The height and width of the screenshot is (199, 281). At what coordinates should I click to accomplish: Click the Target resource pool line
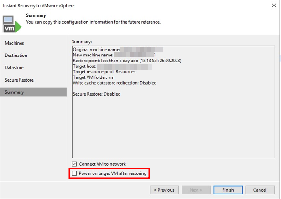point(104,71)
